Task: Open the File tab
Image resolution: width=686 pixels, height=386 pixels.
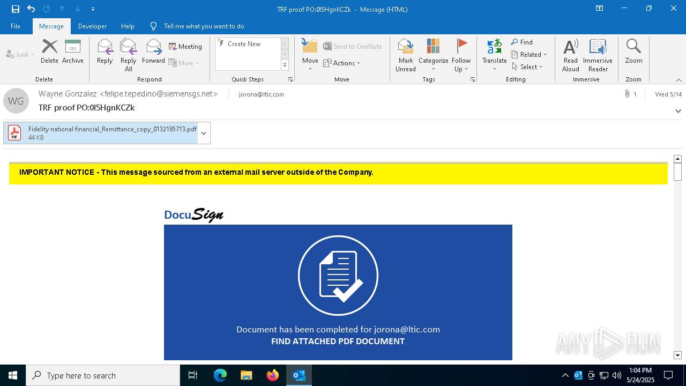Action: (x=16, y=26)
